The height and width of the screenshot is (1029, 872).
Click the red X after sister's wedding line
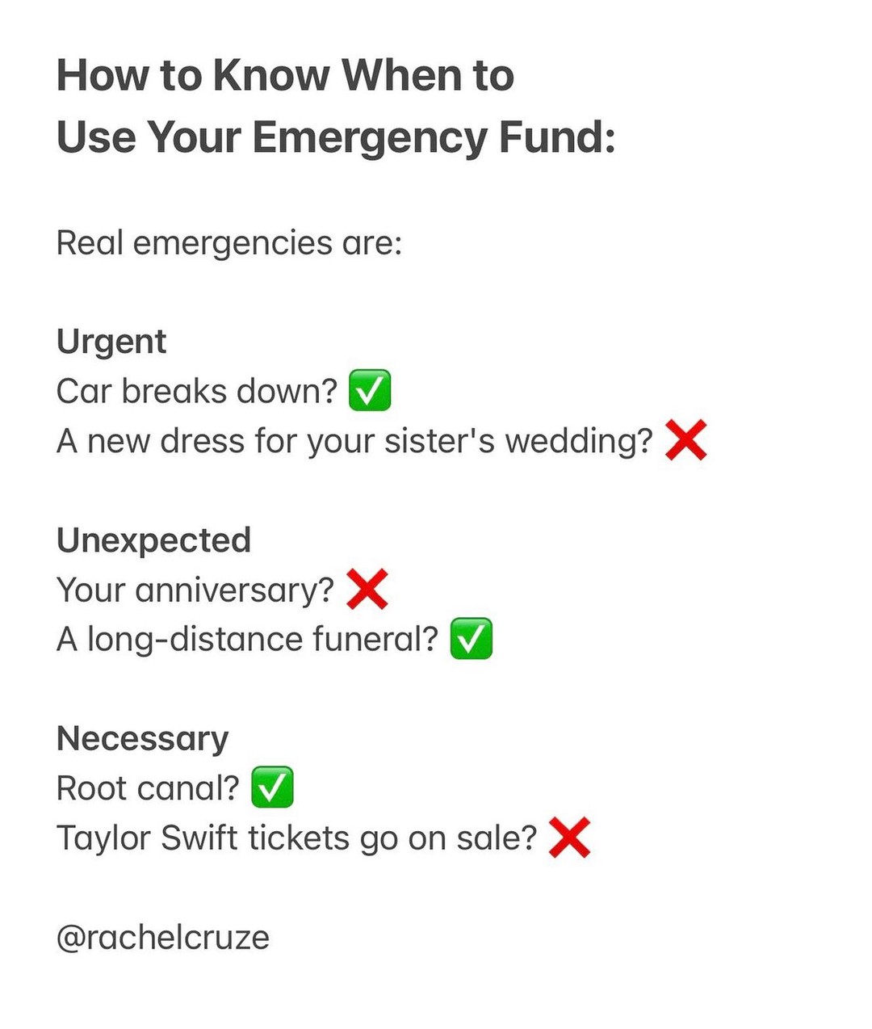point(686,440)
